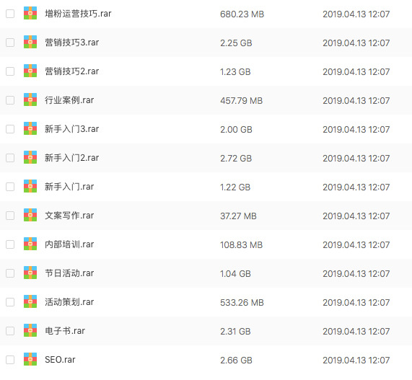Click the archive icon for 行业案例.rar

30,100
